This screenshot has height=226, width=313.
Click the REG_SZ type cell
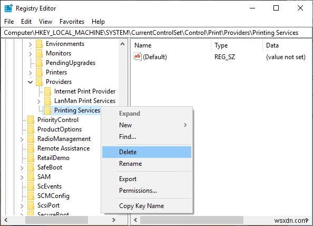224,57
